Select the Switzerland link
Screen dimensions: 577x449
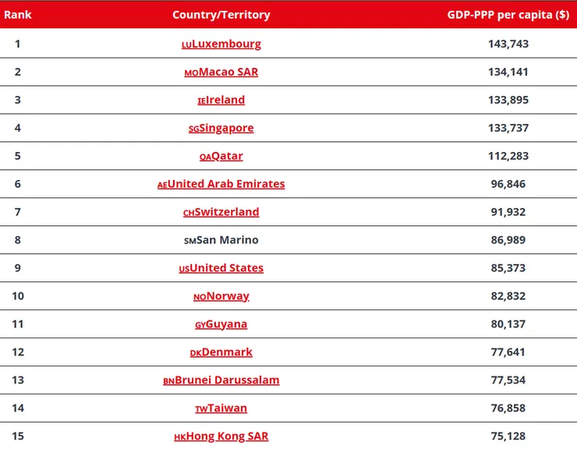pos(221,211)
